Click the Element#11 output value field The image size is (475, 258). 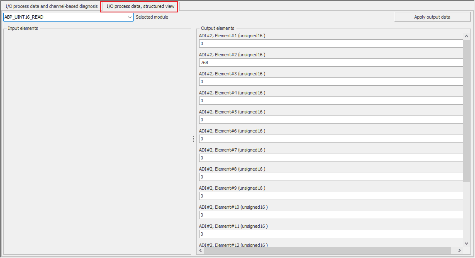(331, 234)
